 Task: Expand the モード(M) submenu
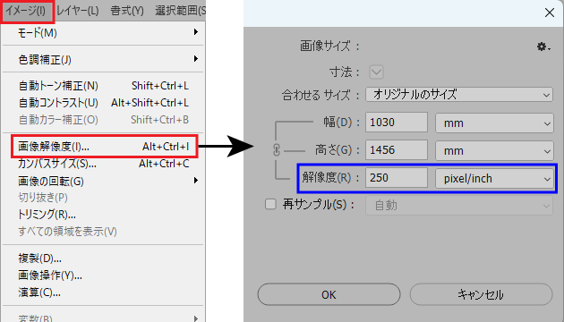click(103, 33)
